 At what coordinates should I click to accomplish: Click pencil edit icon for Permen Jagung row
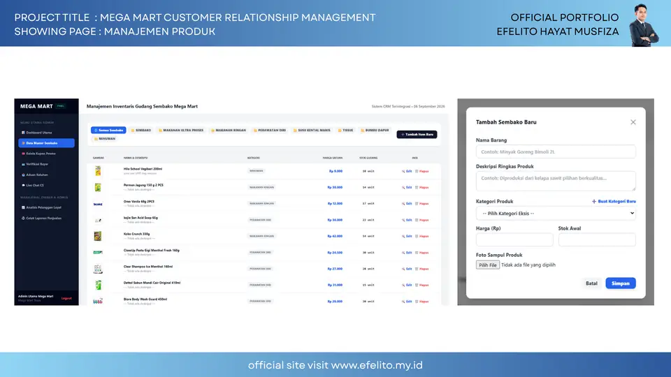coord(403,188)
